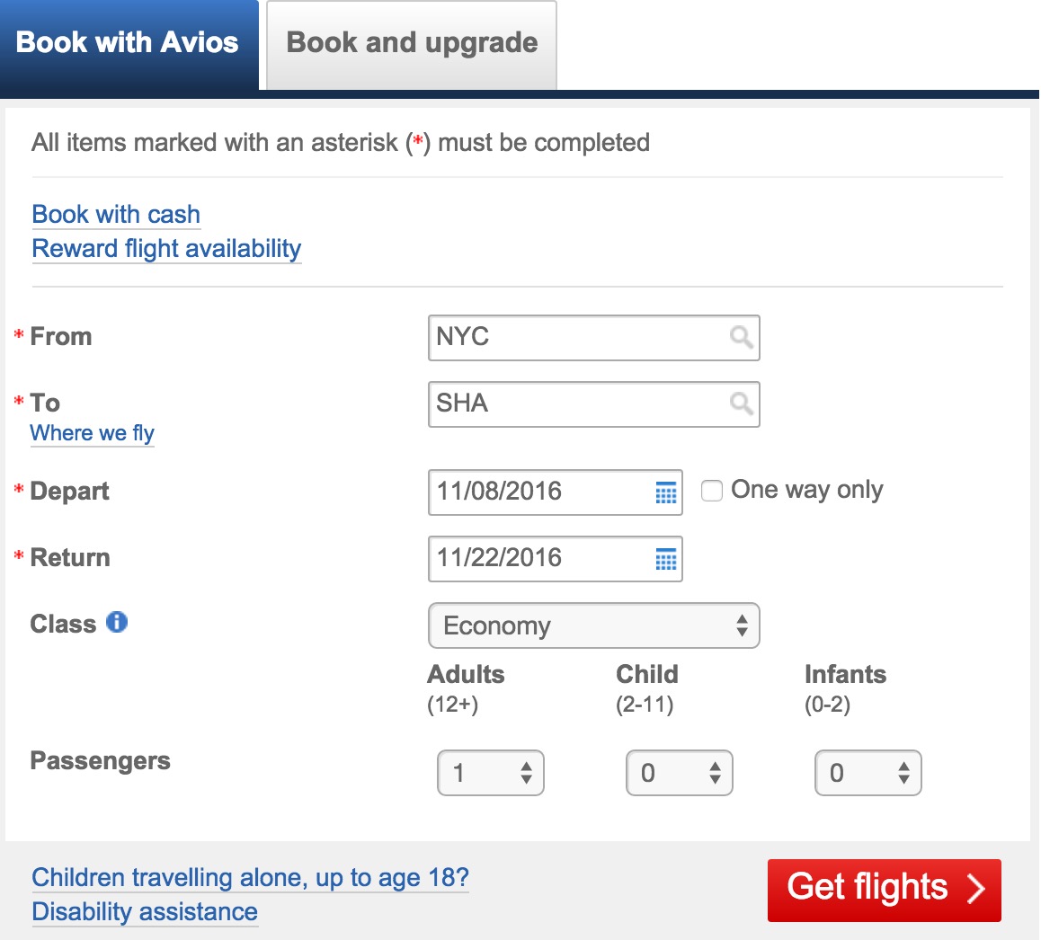The height and width of the screenshot is (940, 1041).
Task: Click the From input field containing NYC
Action: point(594,338)
